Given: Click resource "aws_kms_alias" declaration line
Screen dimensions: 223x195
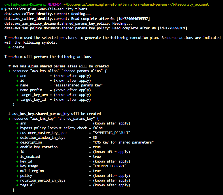Looking at the screenshot, I should [58, 71].
